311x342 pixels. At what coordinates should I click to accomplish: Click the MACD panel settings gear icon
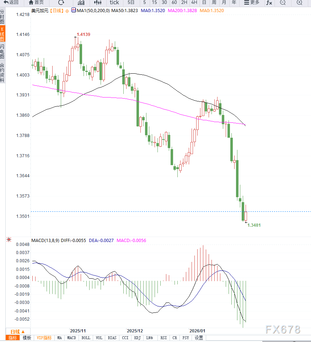point(9,240)
